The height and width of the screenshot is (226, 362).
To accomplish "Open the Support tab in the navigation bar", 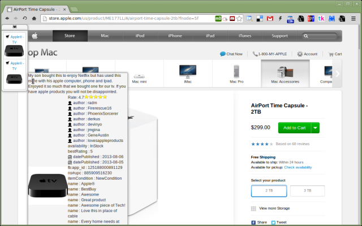I will coord(279,36).
